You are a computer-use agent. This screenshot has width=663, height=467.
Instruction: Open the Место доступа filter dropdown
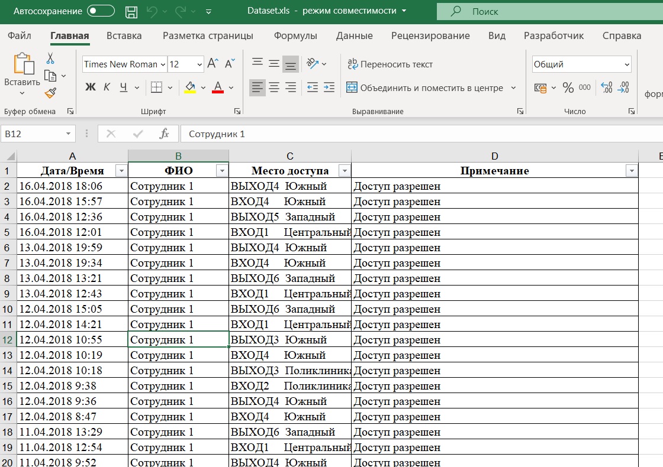345,171
